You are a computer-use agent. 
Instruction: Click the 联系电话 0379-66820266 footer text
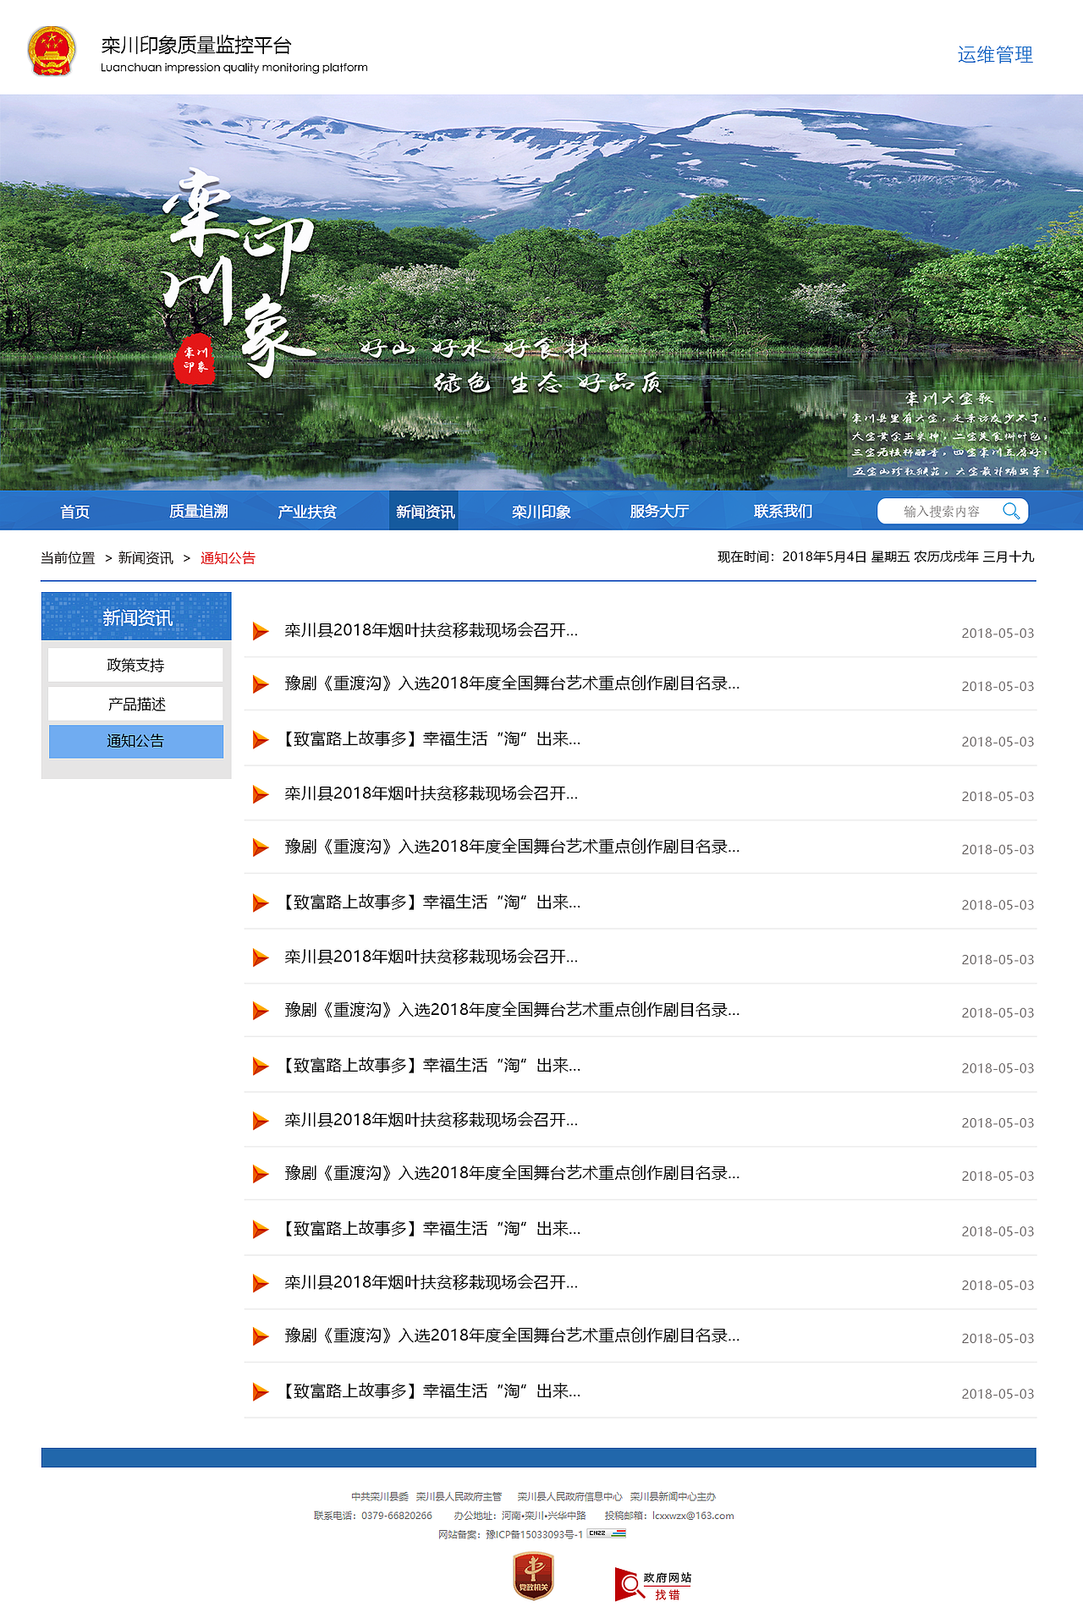tap(373, 1516)
